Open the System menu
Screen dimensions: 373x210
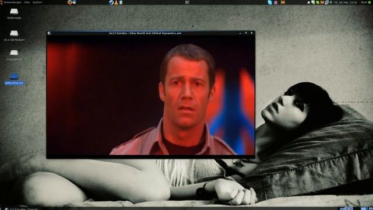(37, 2)
